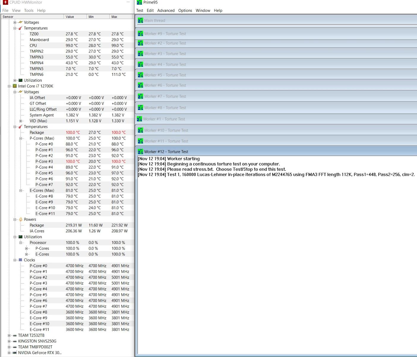Click the Worker #3 window icon
This screenshot has width=417, height=357.
140,54
